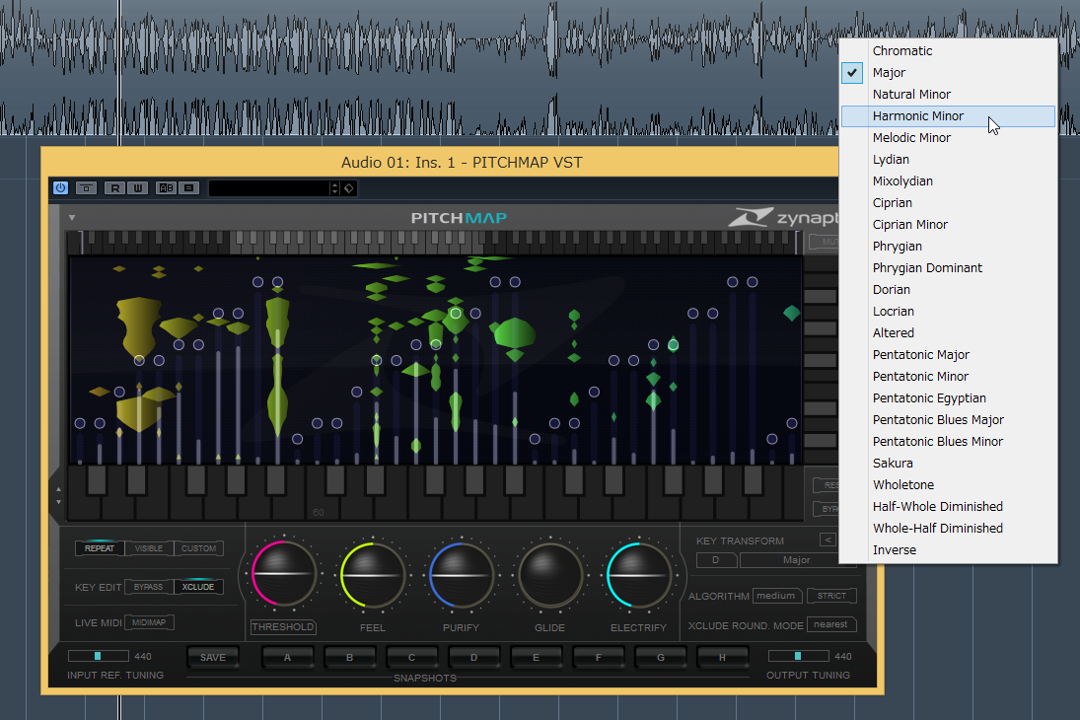Viewport: 1080px width, 720px height.
Task: Adjust the THRESHOLD knob
Action: pyautogui.click(x=284, y=574)
